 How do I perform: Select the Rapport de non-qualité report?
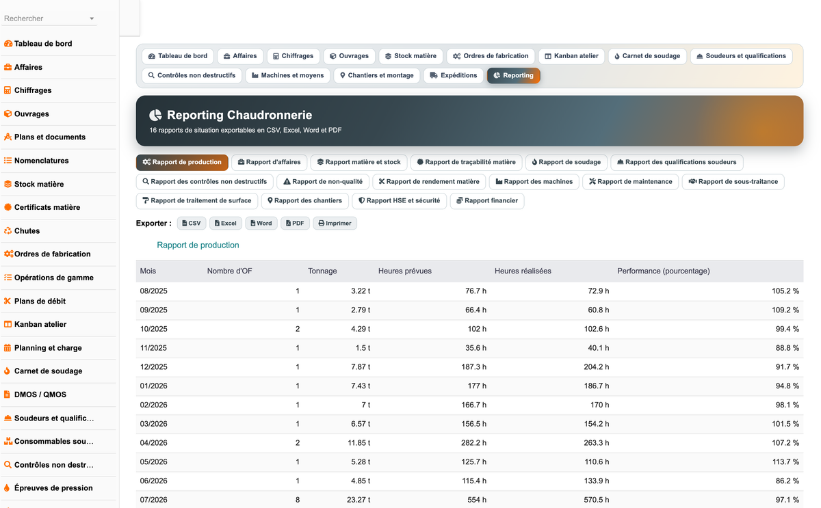324,182
